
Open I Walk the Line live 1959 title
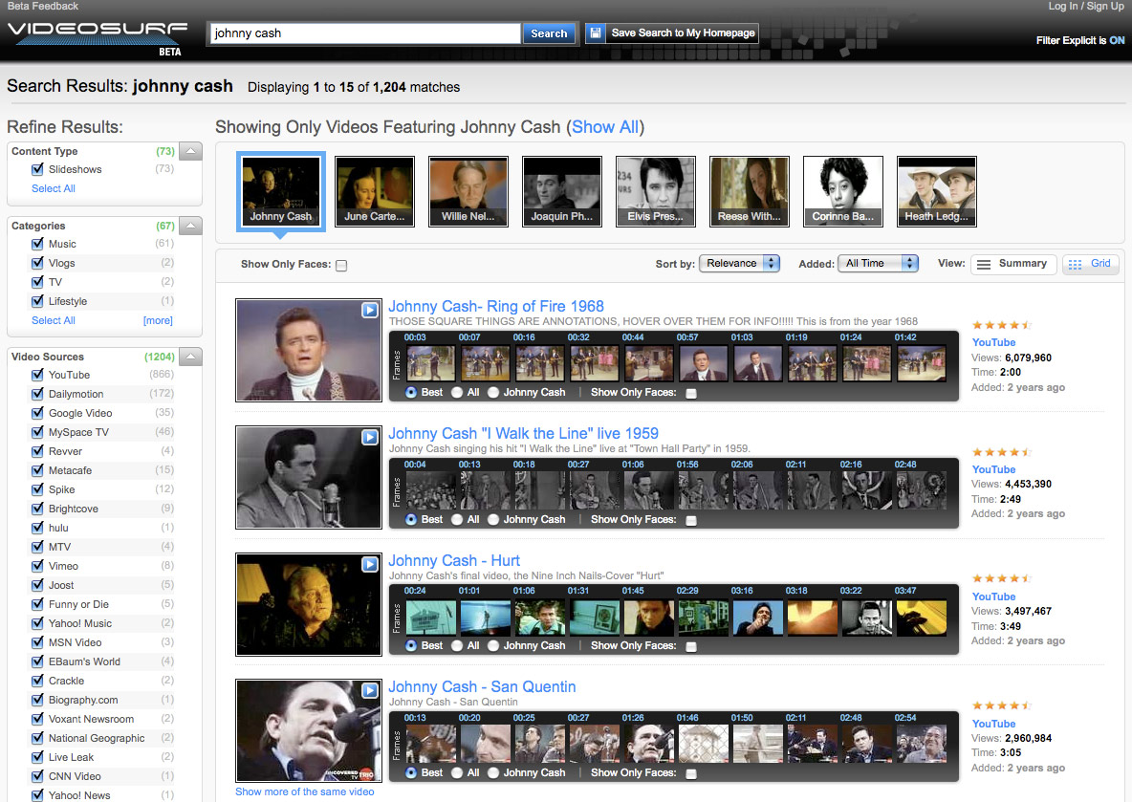point(523,433)
